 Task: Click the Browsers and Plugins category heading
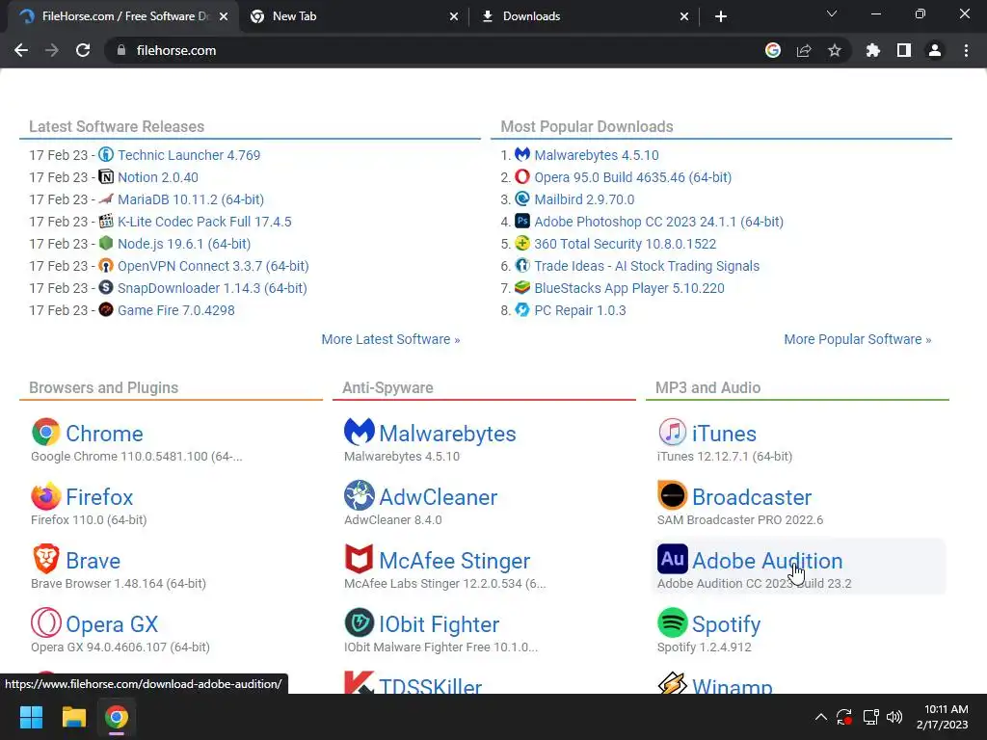tap(104, 387)
